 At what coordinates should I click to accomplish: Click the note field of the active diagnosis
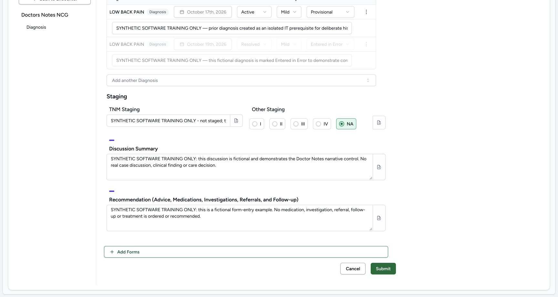tap(232, 28)
